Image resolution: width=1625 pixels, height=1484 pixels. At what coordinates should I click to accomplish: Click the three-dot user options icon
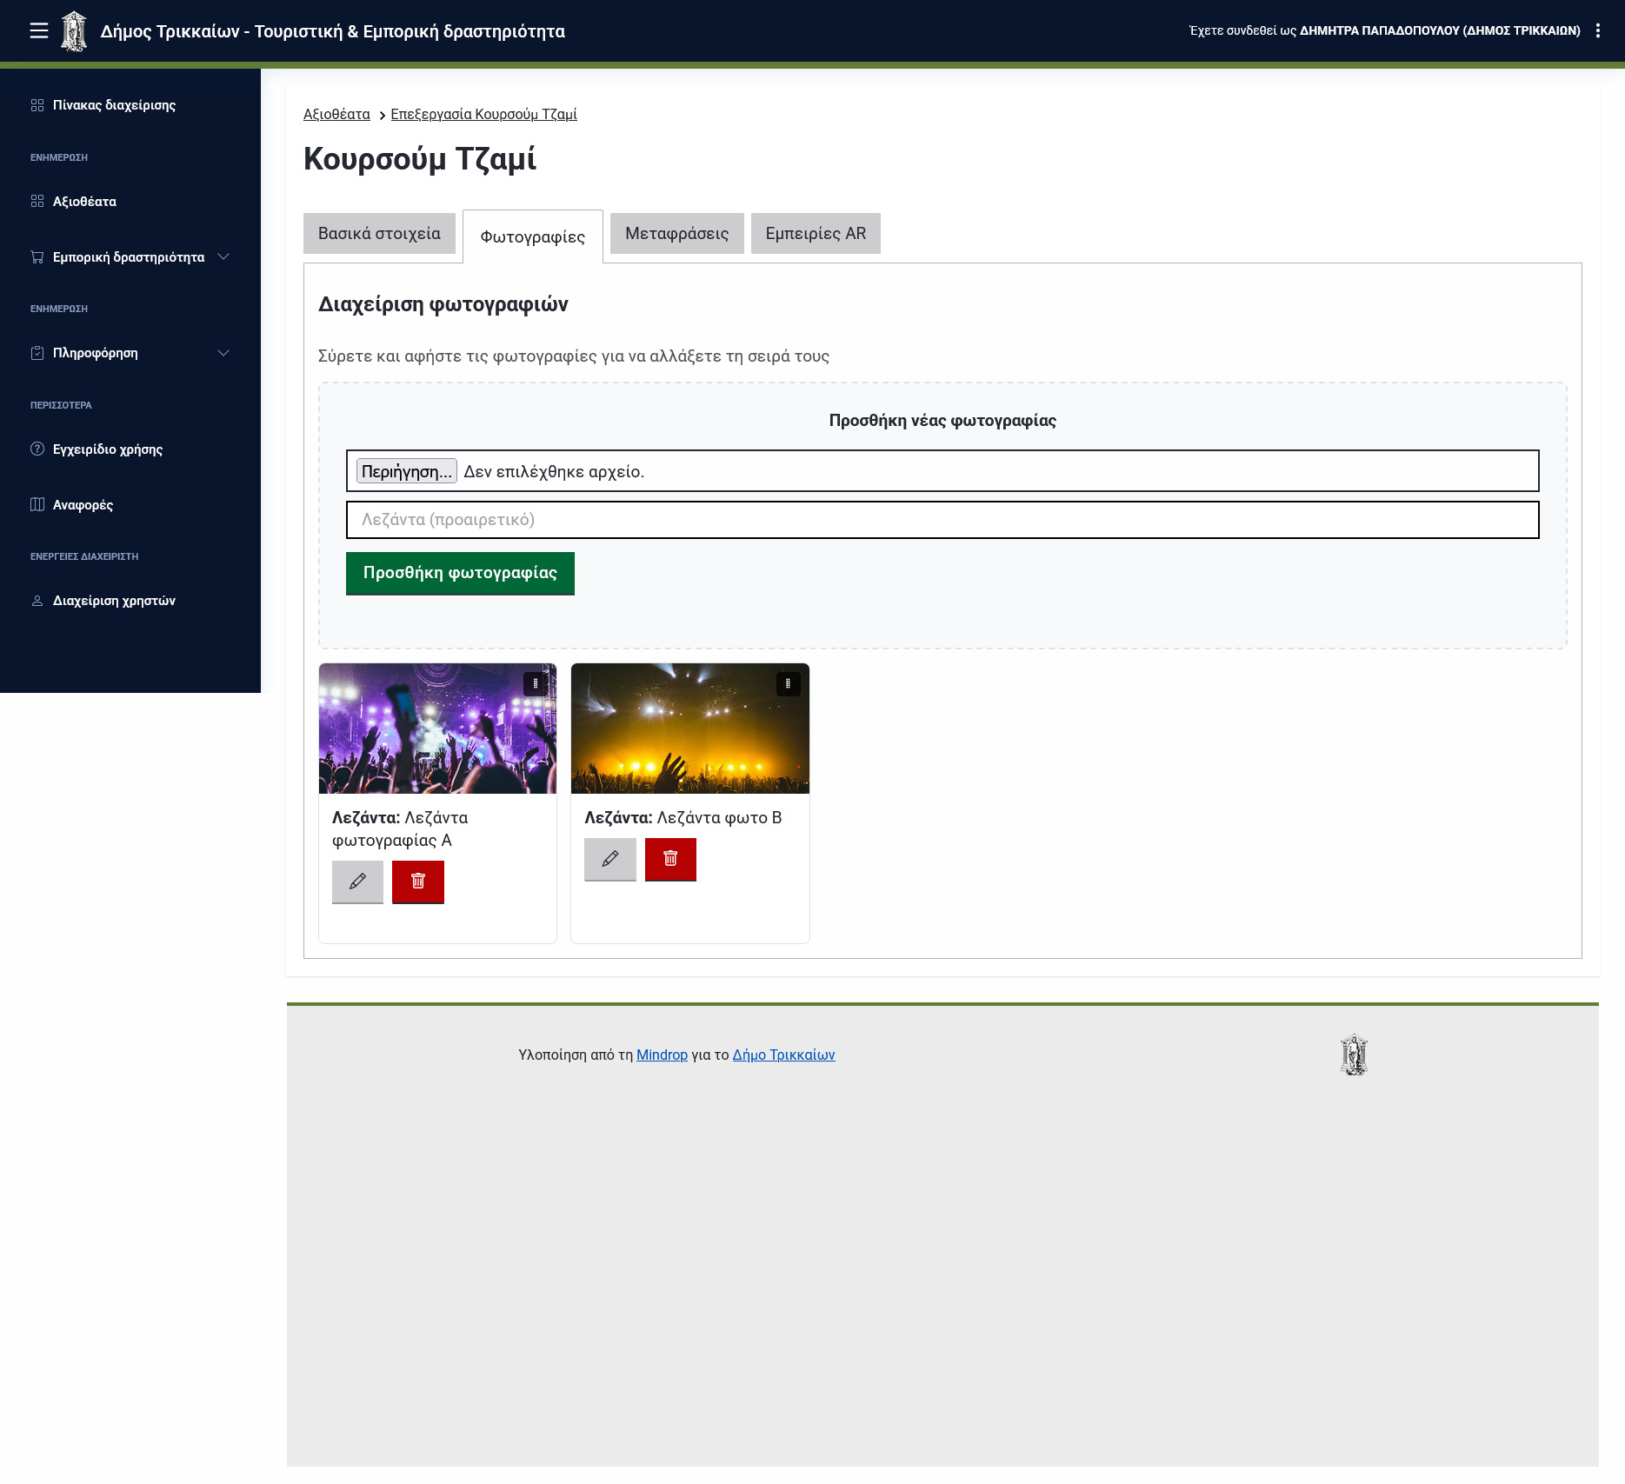1597,31
